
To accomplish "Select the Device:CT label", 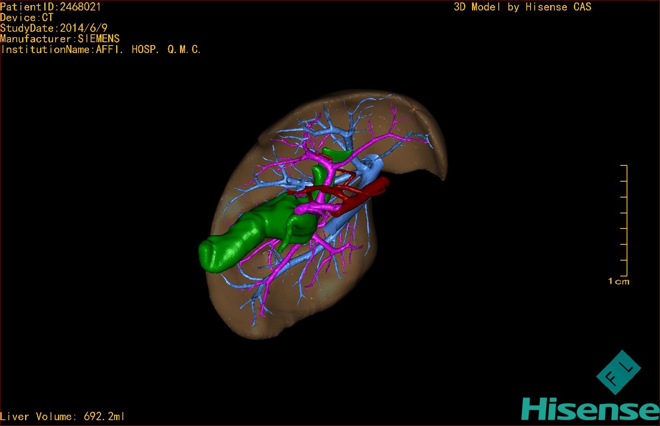I will click(27, 18).
